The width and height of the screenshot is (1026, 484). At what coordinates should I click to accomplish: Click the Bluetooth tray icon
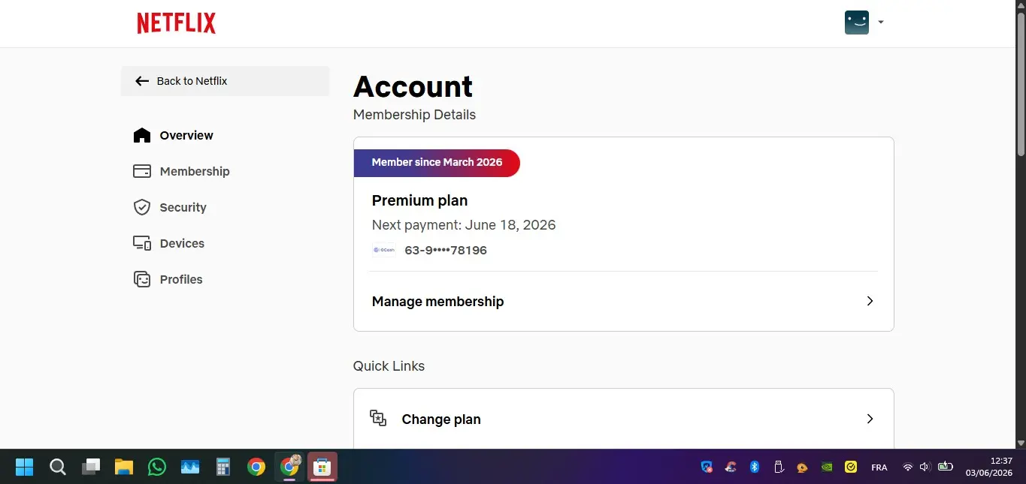(755, 467)
